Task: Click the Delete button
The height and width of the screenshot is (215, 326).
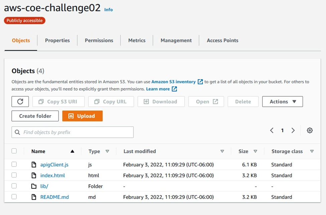Action: [x=243, y=101]
